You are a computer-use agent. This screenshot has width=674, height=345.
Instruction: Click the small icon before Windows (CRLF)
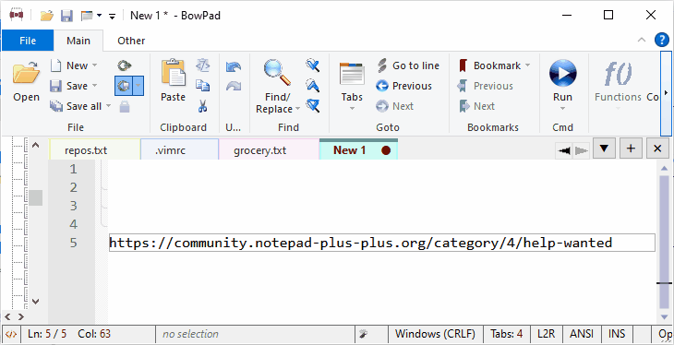[x=364, y=334]
